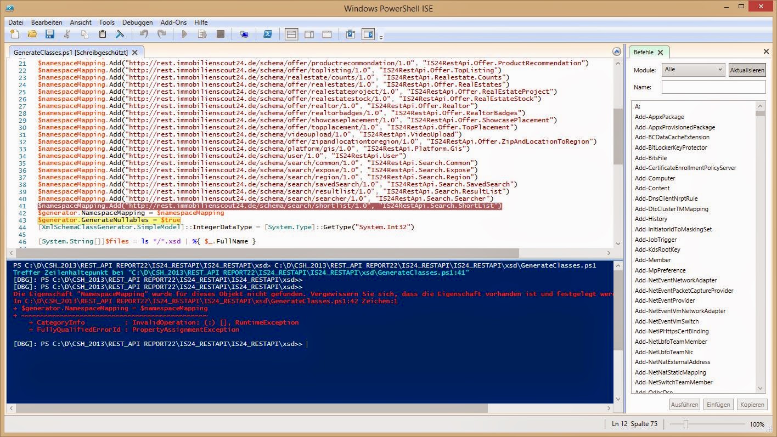Screen dimensions: 777x437
Task: Save the script with the floppy disk icon
Action: click(50, 35)
